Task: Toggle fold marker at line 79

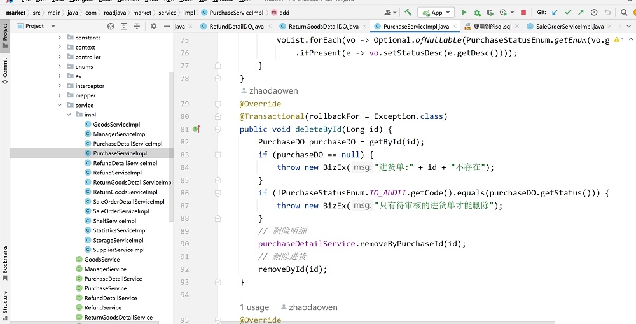Action: pos(218,104)
